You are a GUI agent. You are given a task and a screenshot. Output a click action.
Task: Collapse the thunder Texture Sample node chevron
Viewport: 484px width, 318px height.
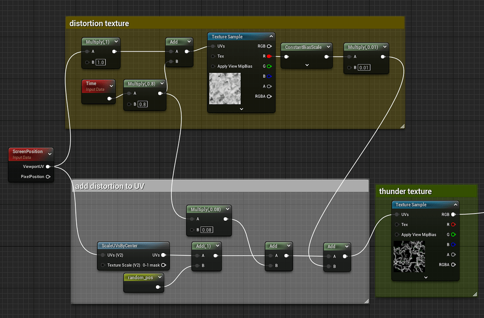(x=455, y=204)
